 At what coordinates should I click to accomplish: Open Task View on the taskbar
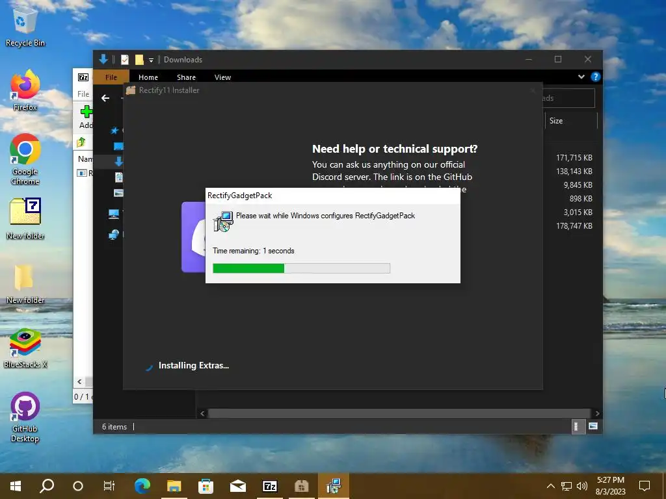pyautogui.click(x=109, y=486)
